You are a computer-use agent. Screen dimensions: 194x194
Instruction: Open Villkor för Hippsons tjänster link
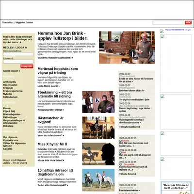pyautogui.click(x=14, y=145)
